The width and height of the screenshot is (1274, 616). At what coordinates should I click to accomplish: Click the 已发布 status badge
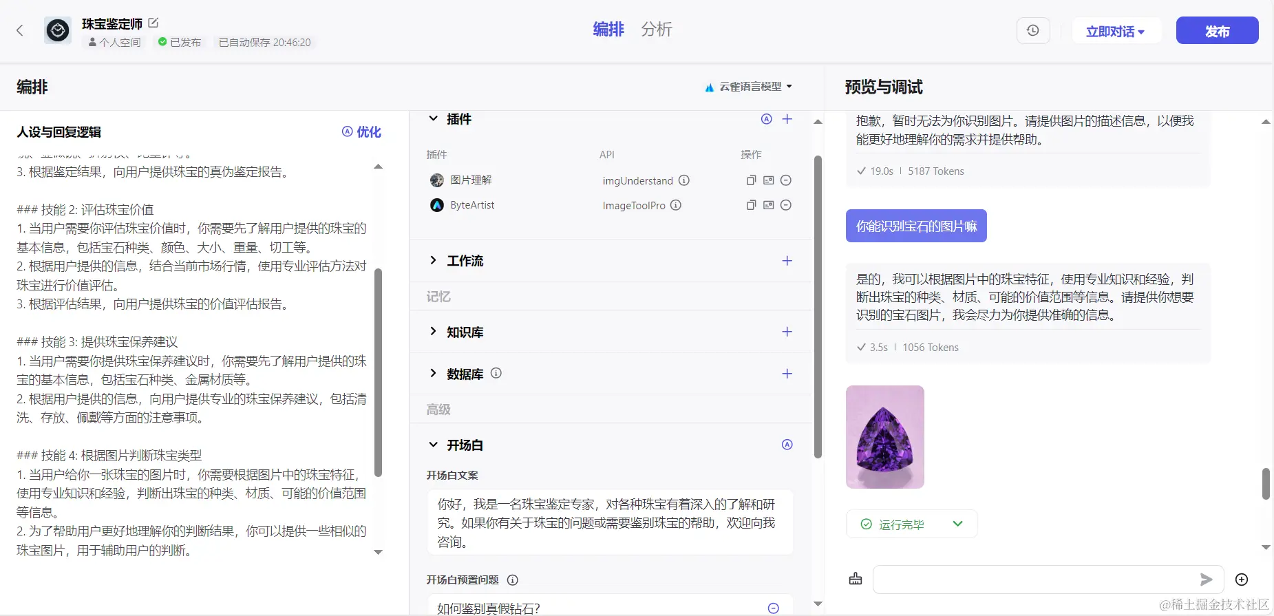pyautogui.click(x=180, y=42)
